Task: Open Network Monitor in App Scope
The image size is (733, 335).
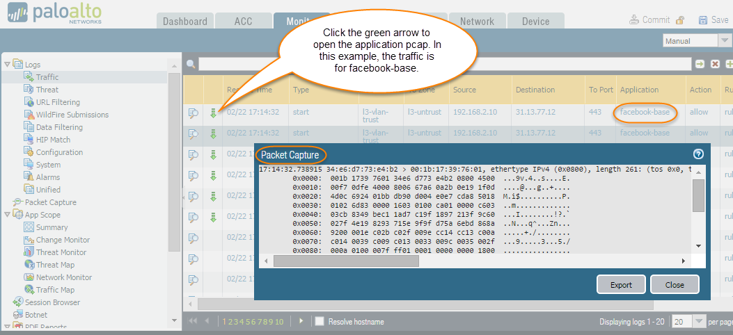Action: click(64, 277)
